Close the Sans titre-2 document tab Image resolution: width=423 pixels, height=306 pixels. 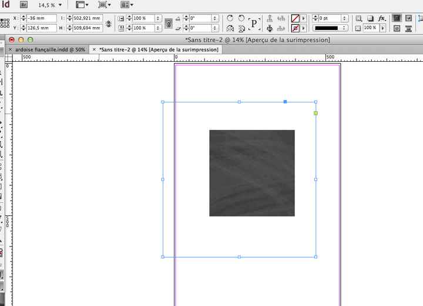pos(94,49)
